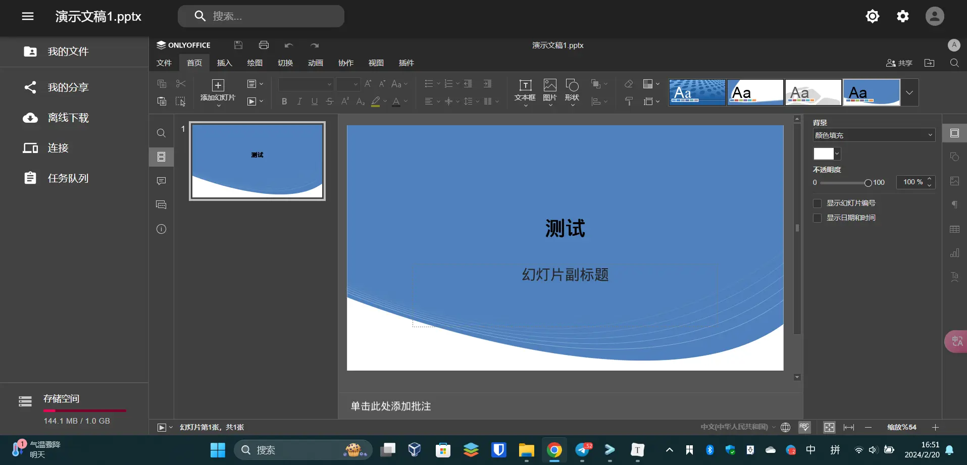This screenshot has height=465, width=967.
Task: Switch to the 协作 tab
Action: tap(346, 63)
